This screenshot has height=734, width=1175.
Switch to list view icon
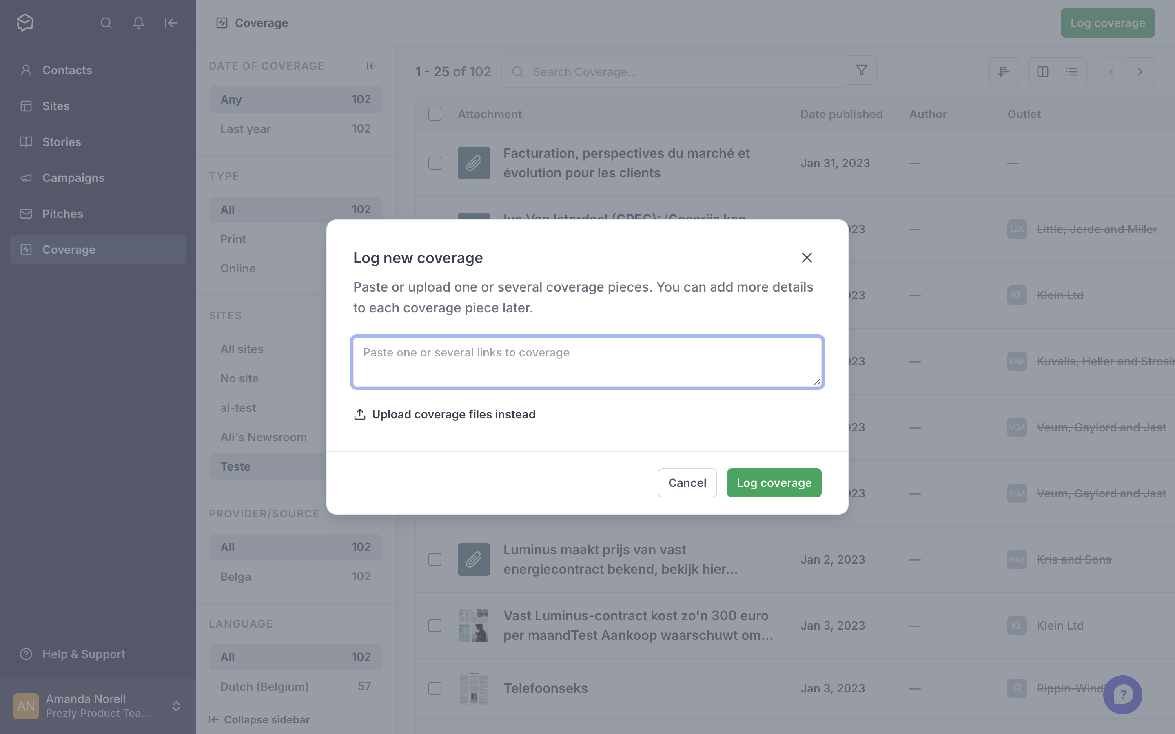coord(1072,72)
